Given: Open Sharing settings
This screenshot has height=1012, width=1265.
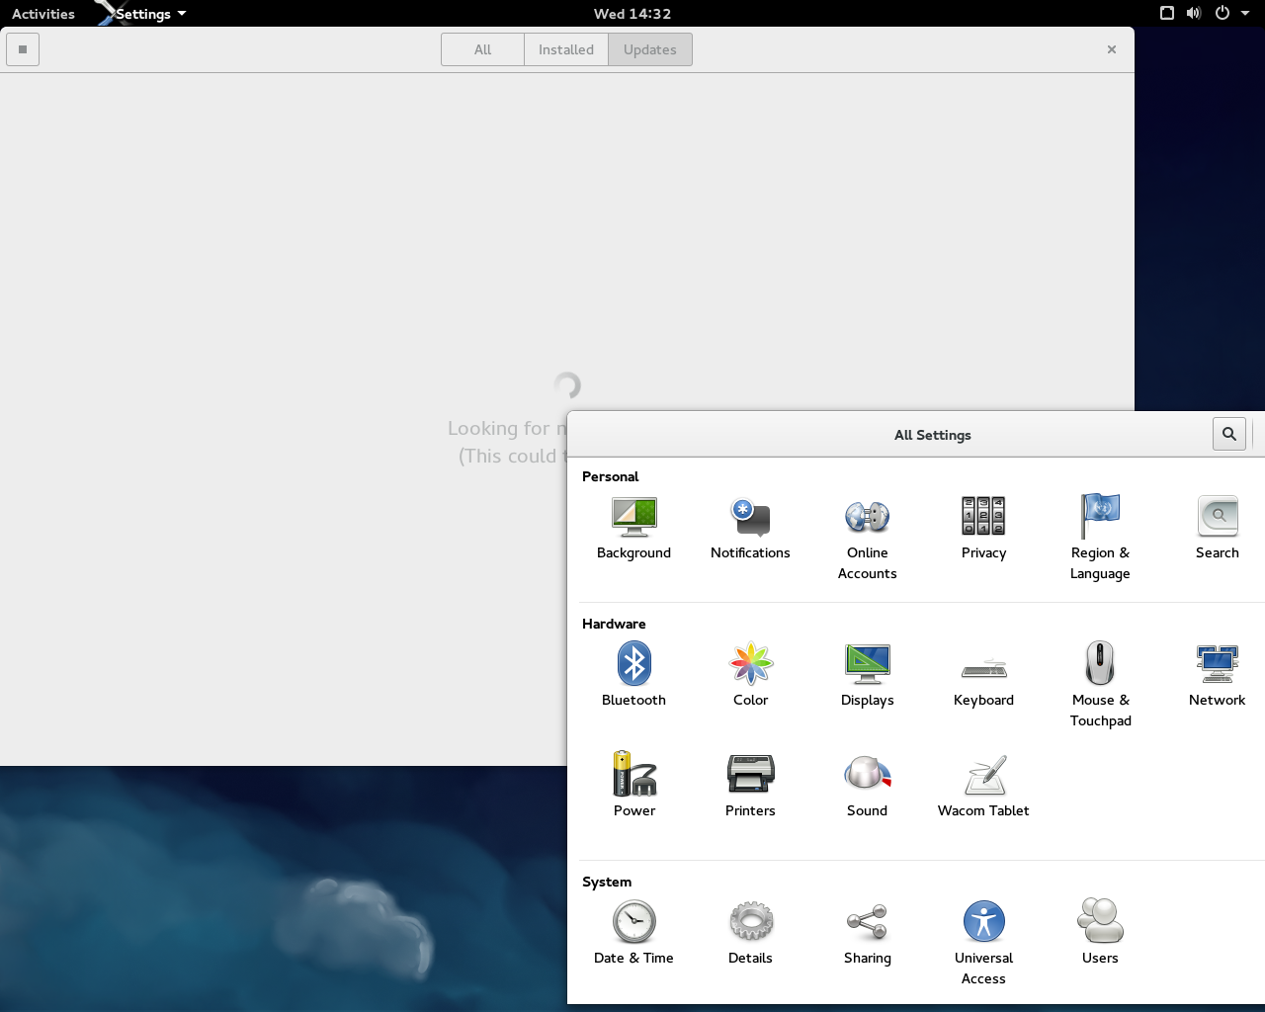Looking at the screenshot, I should click(x=867, y=933).
